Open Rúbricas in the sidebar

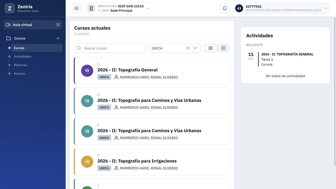[20, 65]
